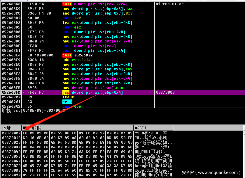
Task: Click the 00370000 comment beside jmp
Action: point(165,92)
